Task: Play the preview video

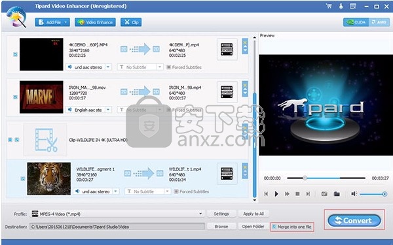Action: click(276, 194)
